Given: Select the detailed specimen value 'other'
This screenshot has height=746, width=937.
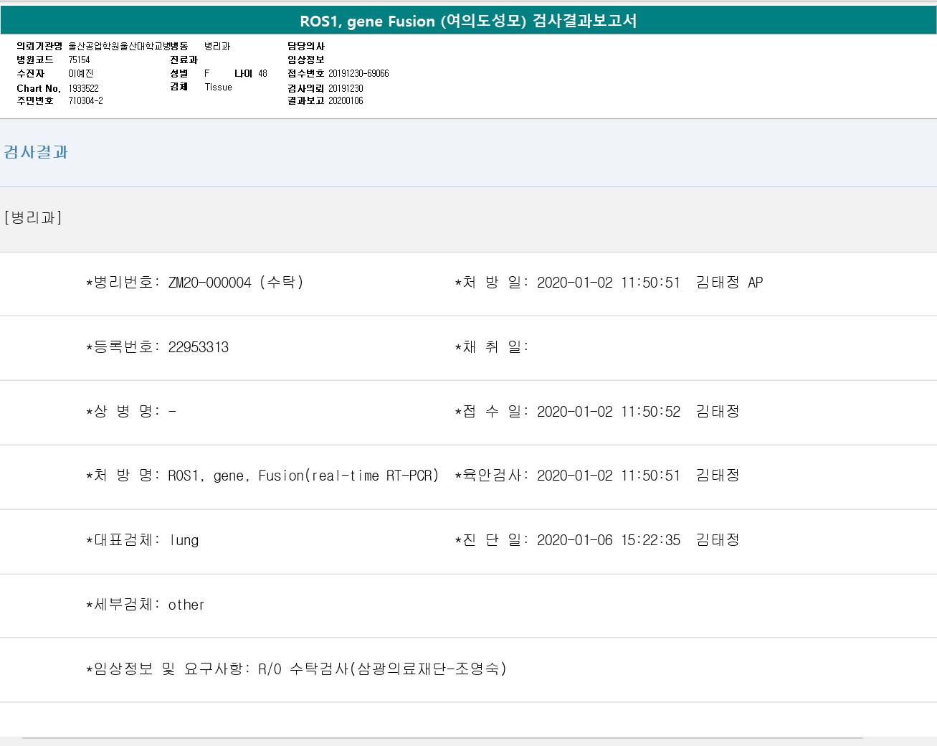Looking at the screenshot, I should pyautogui.click(x=186, y=605).
